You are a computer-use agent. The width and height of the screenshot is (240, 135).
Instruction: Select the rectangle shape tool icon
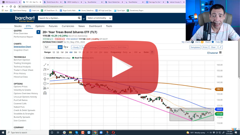[x=45, y=74]
